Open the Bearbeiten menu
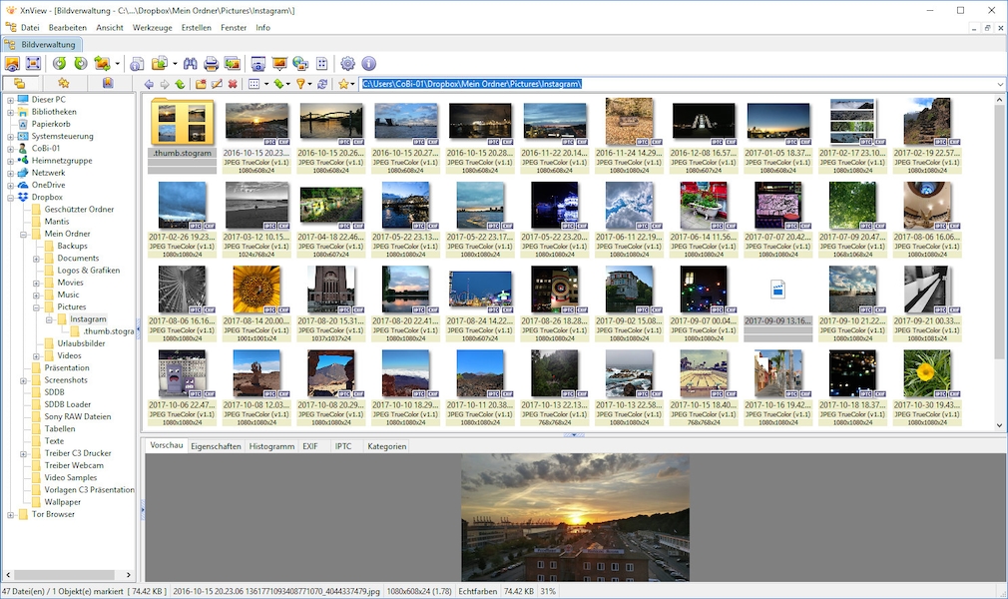The width and height of the screenshot is (1008, 599). tap(68, 28)
